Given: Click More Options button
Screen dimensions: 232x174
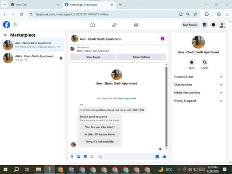Looking at the screenshot, I should point(142,57).
